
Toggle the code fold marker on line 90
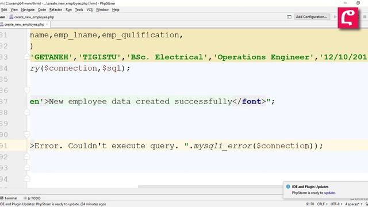pyautogui.click(x=27, y=134)
